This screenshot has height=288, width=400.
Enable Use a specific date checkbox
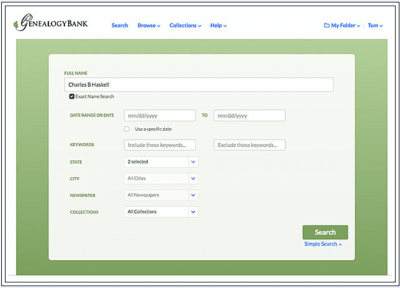click(x=126, y=129)
